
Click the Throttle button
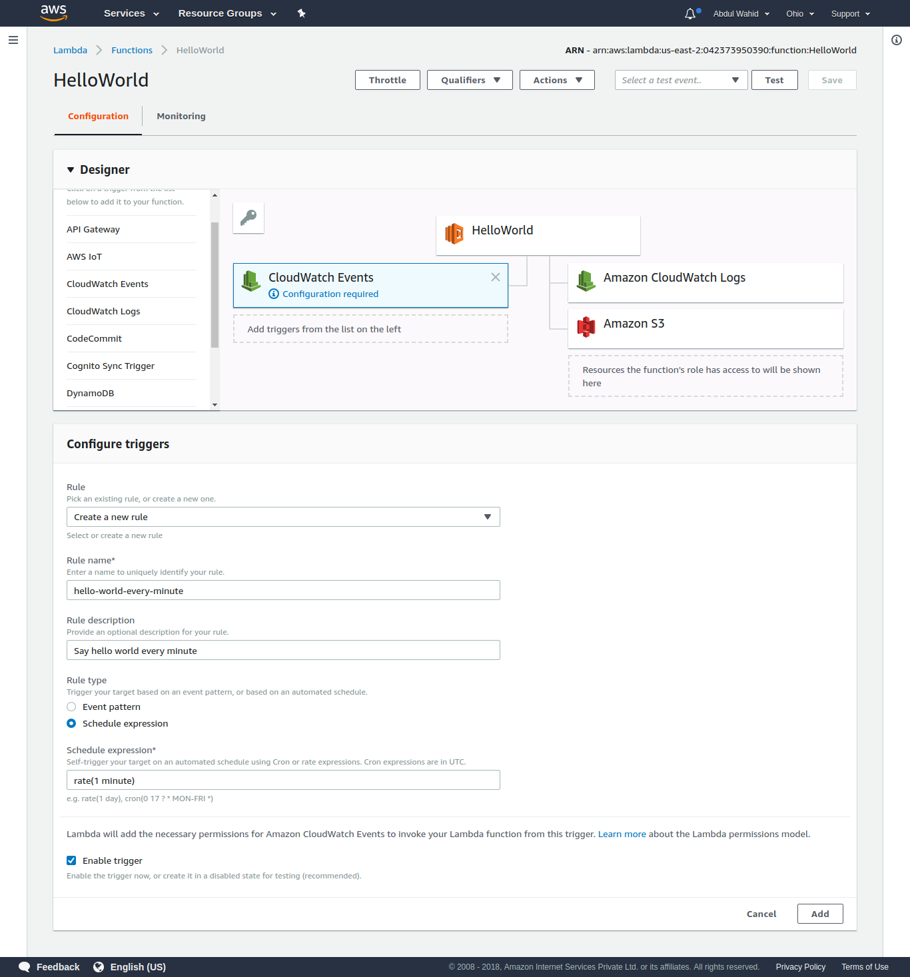pos(388,80)
